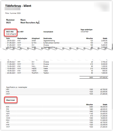Click the 'KSM' employee row
This screenshot has height=131, width=113.
(x=56, y=114)
